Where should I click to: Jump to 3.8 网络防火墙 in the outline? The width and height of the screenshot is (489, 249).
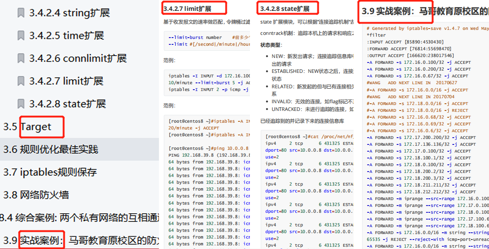(x=36, y=195)
